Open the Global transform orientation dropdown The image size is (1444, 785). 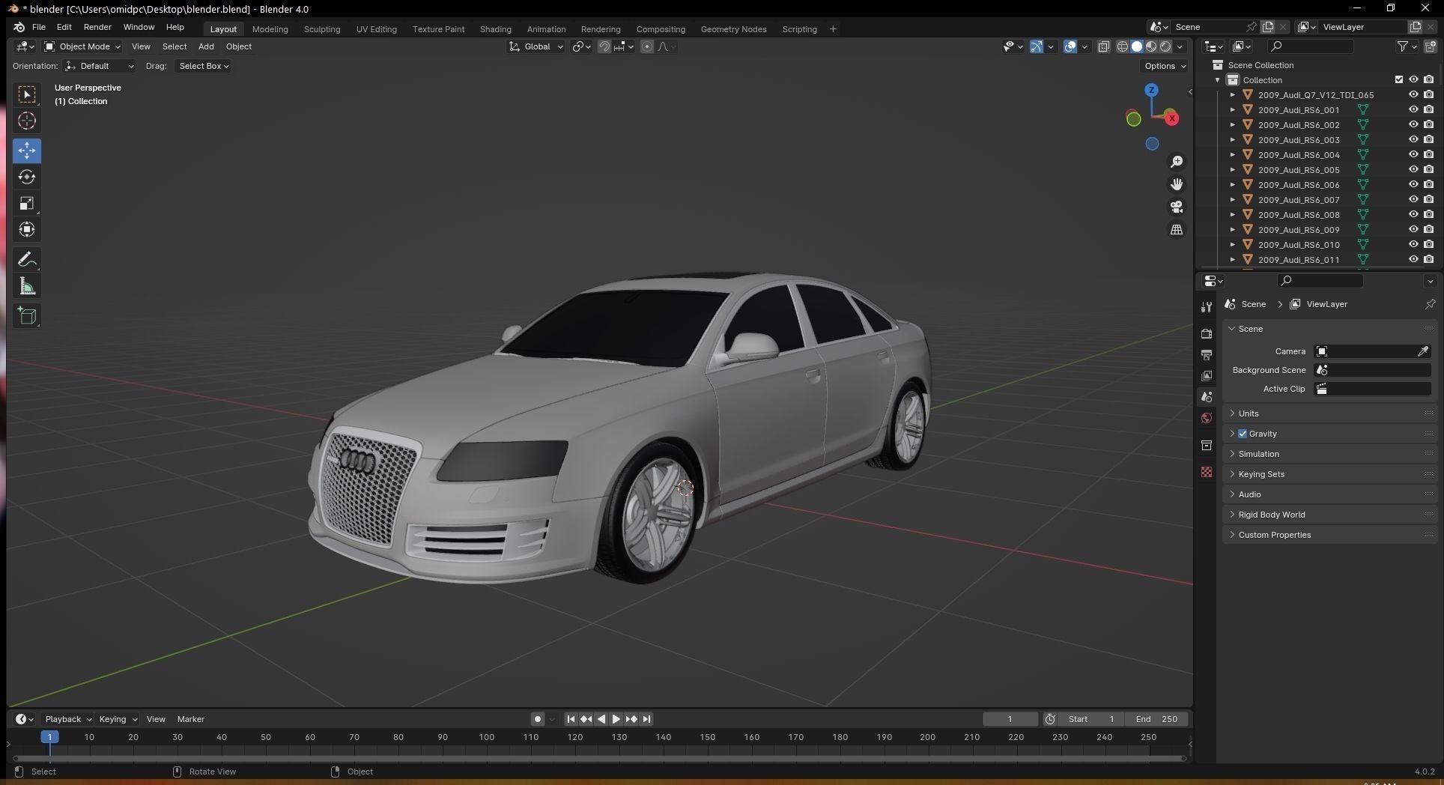(536, 46)
